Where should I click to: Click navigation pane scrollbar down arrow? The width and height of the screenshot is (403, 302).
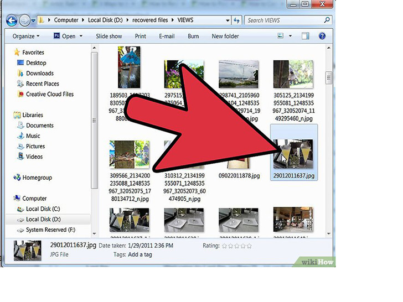tap(94, 233)
